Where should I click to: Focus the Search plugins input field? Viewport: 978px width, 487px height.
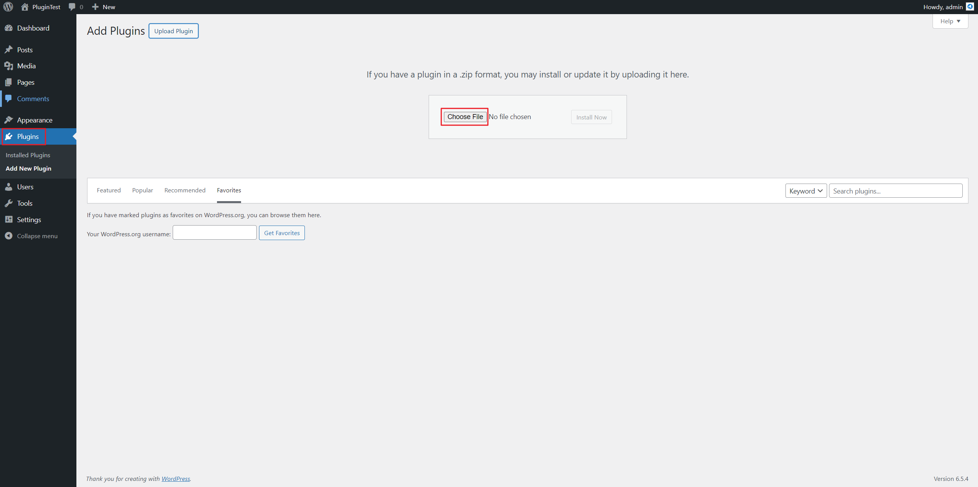[895, 191]
